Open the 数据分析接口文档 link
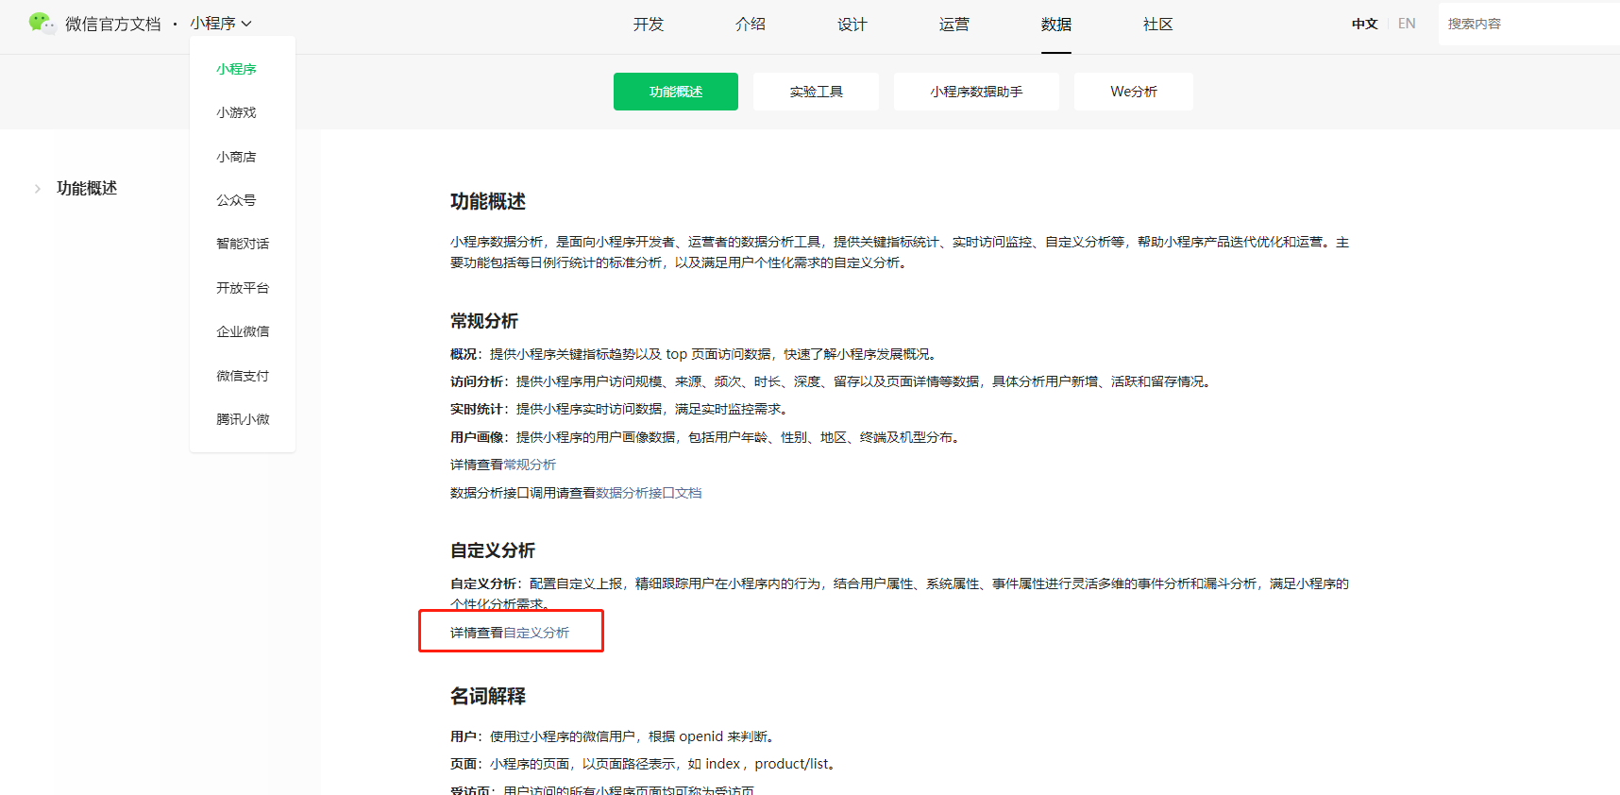1620x795 pixels. (x=649, y=493)
